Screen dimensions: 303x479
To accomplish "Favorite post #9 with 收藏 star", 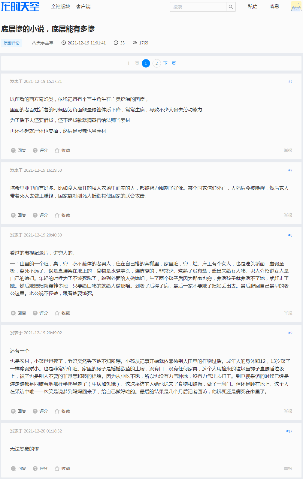I will [62, 411].
